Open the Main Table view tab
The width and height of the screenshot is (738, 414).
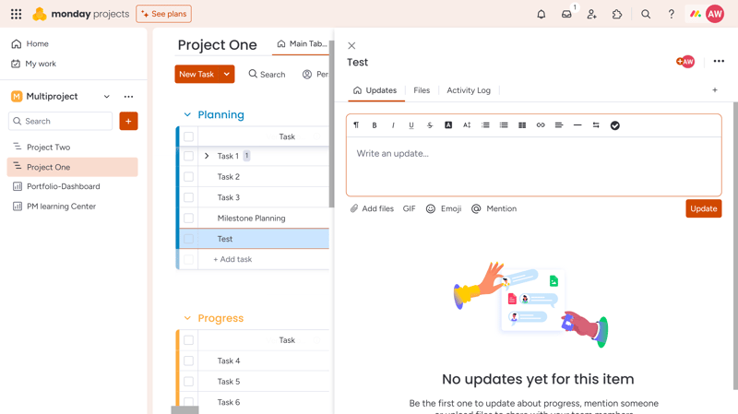tap(302, 43)
